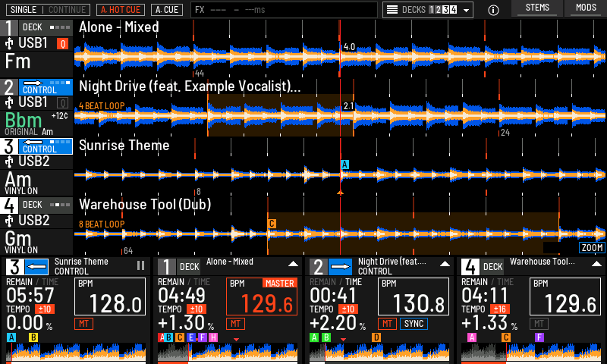Trigger purple hot cue F in Warehouse Tool panel

click(x=539, y=337)
